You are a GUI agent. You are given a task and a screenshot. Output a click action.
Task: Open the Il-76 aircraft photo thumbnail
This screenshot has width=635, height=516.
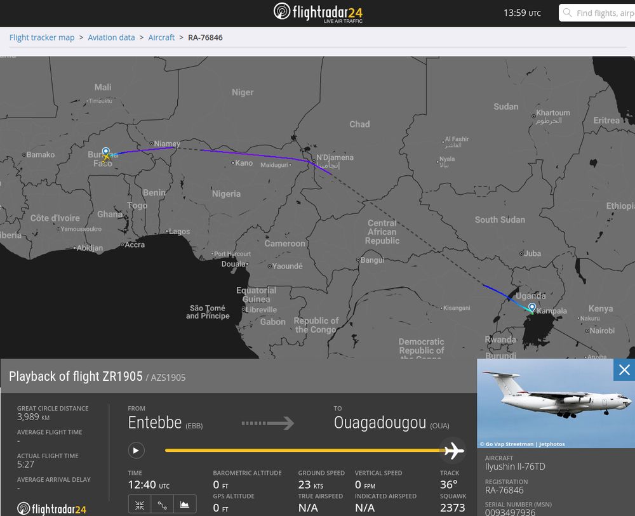[556, 403]
